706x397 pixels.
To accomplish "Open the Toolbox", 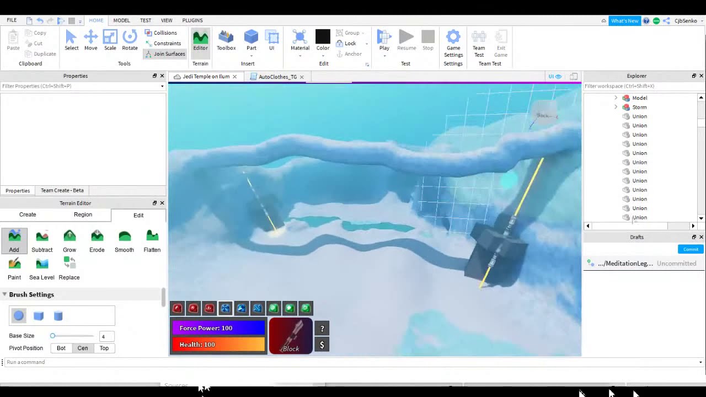I will tap(226, 41).
